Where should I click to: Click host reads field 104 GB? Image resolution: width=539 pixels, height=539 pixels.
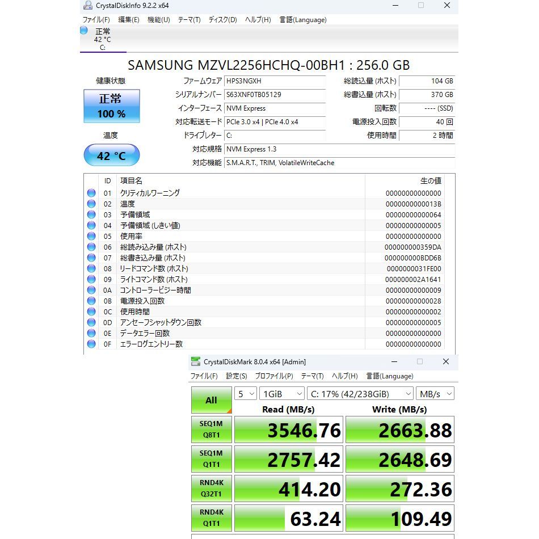click(x=427, y=81)
